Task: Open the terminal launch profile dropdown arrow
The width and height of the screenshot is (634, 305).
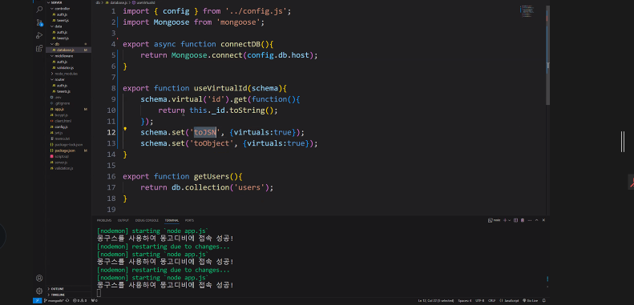Action: coord(510,220)
